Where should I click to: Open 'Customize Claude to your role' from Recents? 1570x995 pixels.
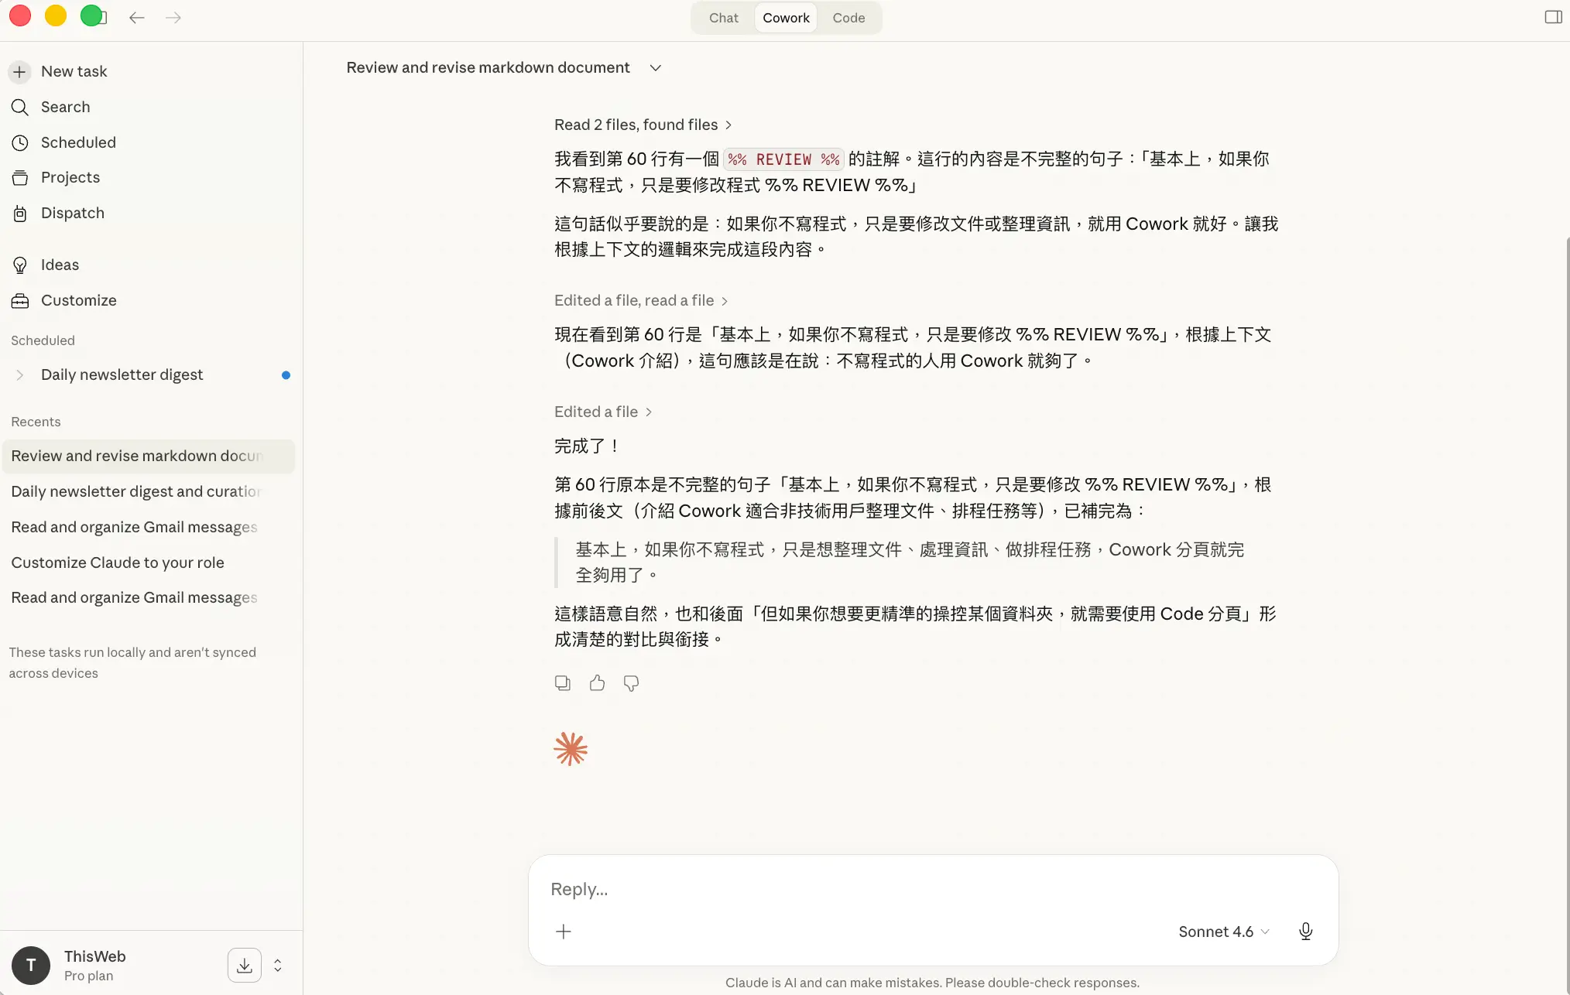point(117,562)
